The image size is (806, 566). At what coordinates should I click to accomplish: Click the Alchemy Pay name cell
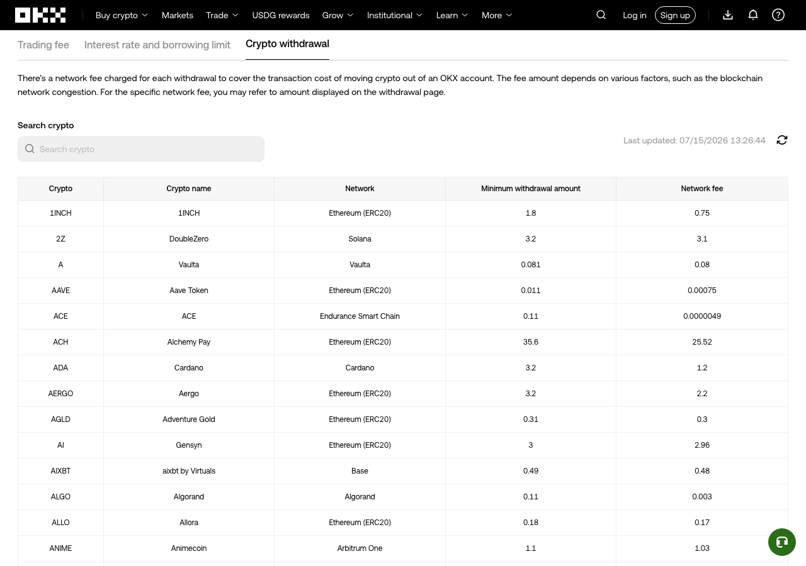189,342
